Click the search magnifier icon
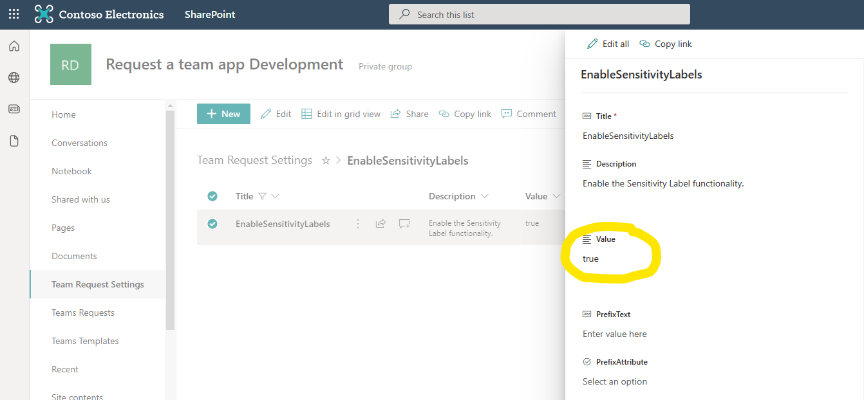This screenshot has height=400, width=864. (x=404, y=14)
